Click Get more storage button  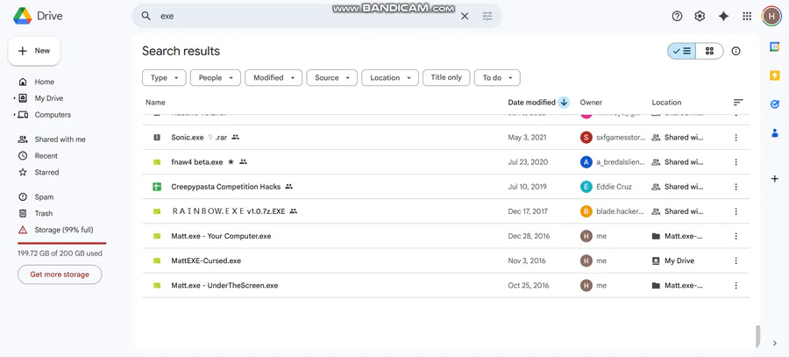60,275
